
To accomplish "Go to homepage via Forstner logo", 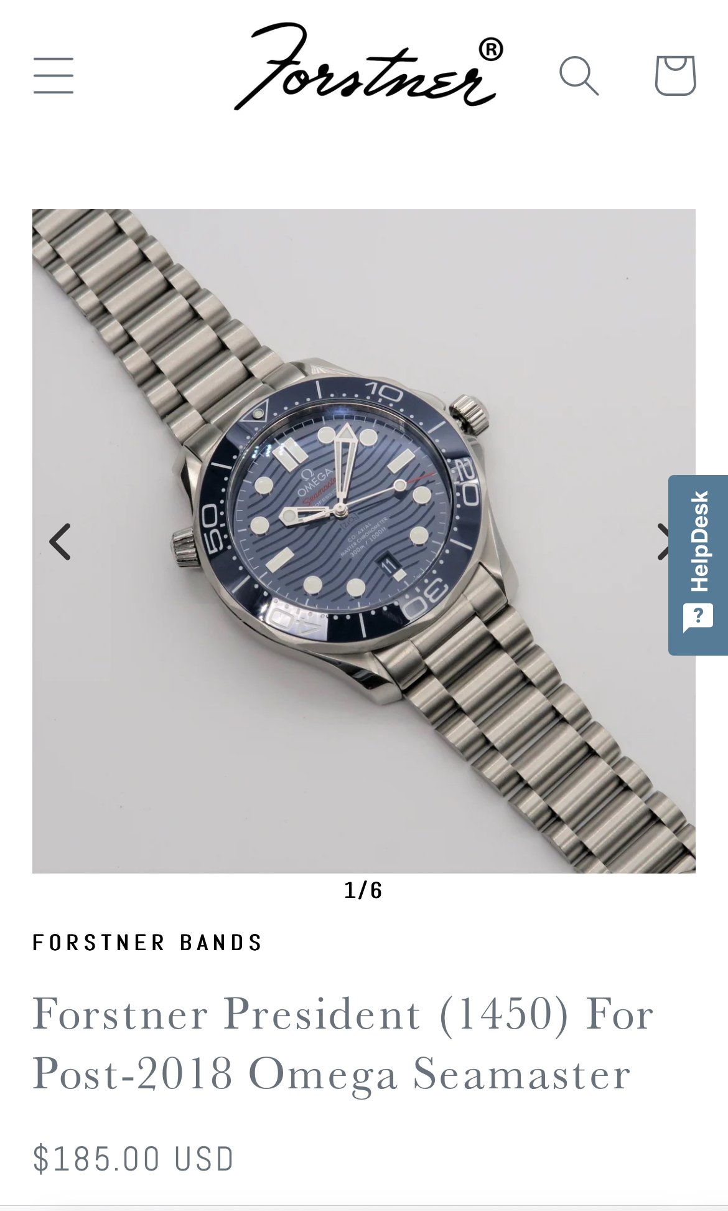I will point(368,67).
